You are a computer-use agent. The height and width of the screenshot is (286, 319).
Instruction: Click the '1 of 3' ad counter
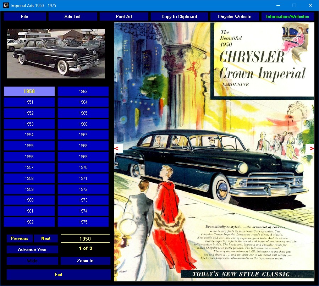[86, 248]
